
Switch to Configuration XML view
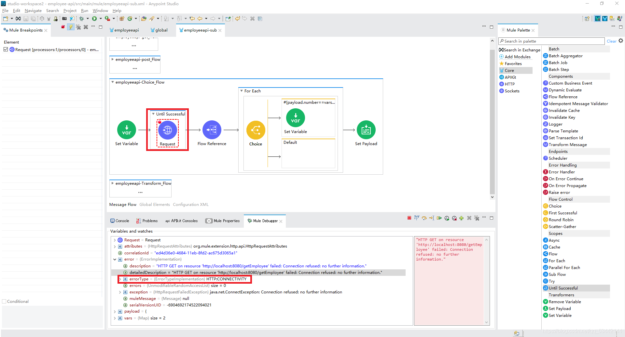pos(191,204)
